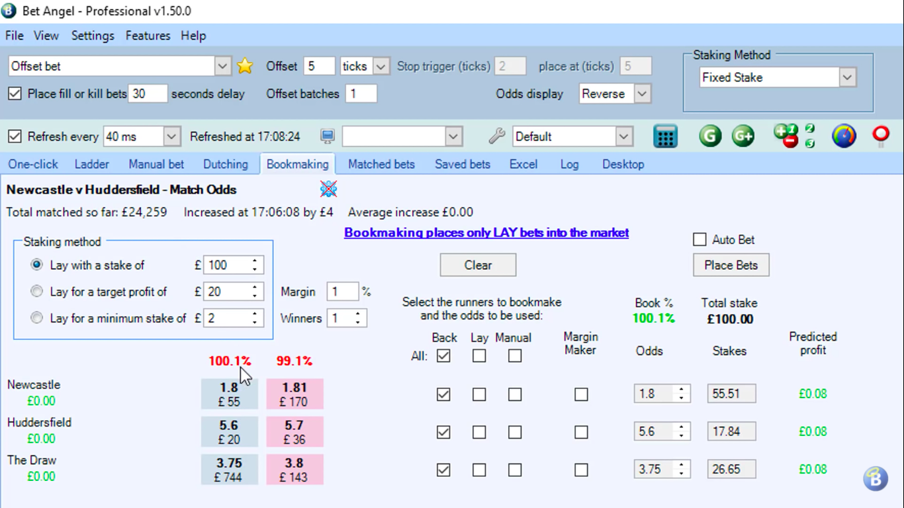904x508 pixels.
Task: Tick the All Lay checkbox
Action: (479, 356)
